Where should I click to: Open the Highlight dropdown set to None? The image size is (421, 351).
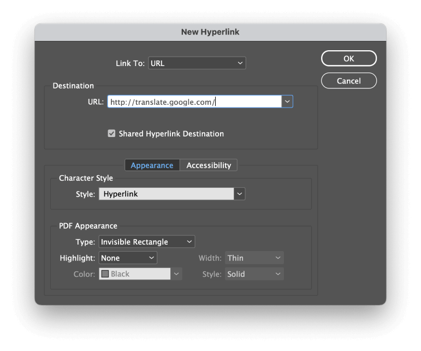128,258
